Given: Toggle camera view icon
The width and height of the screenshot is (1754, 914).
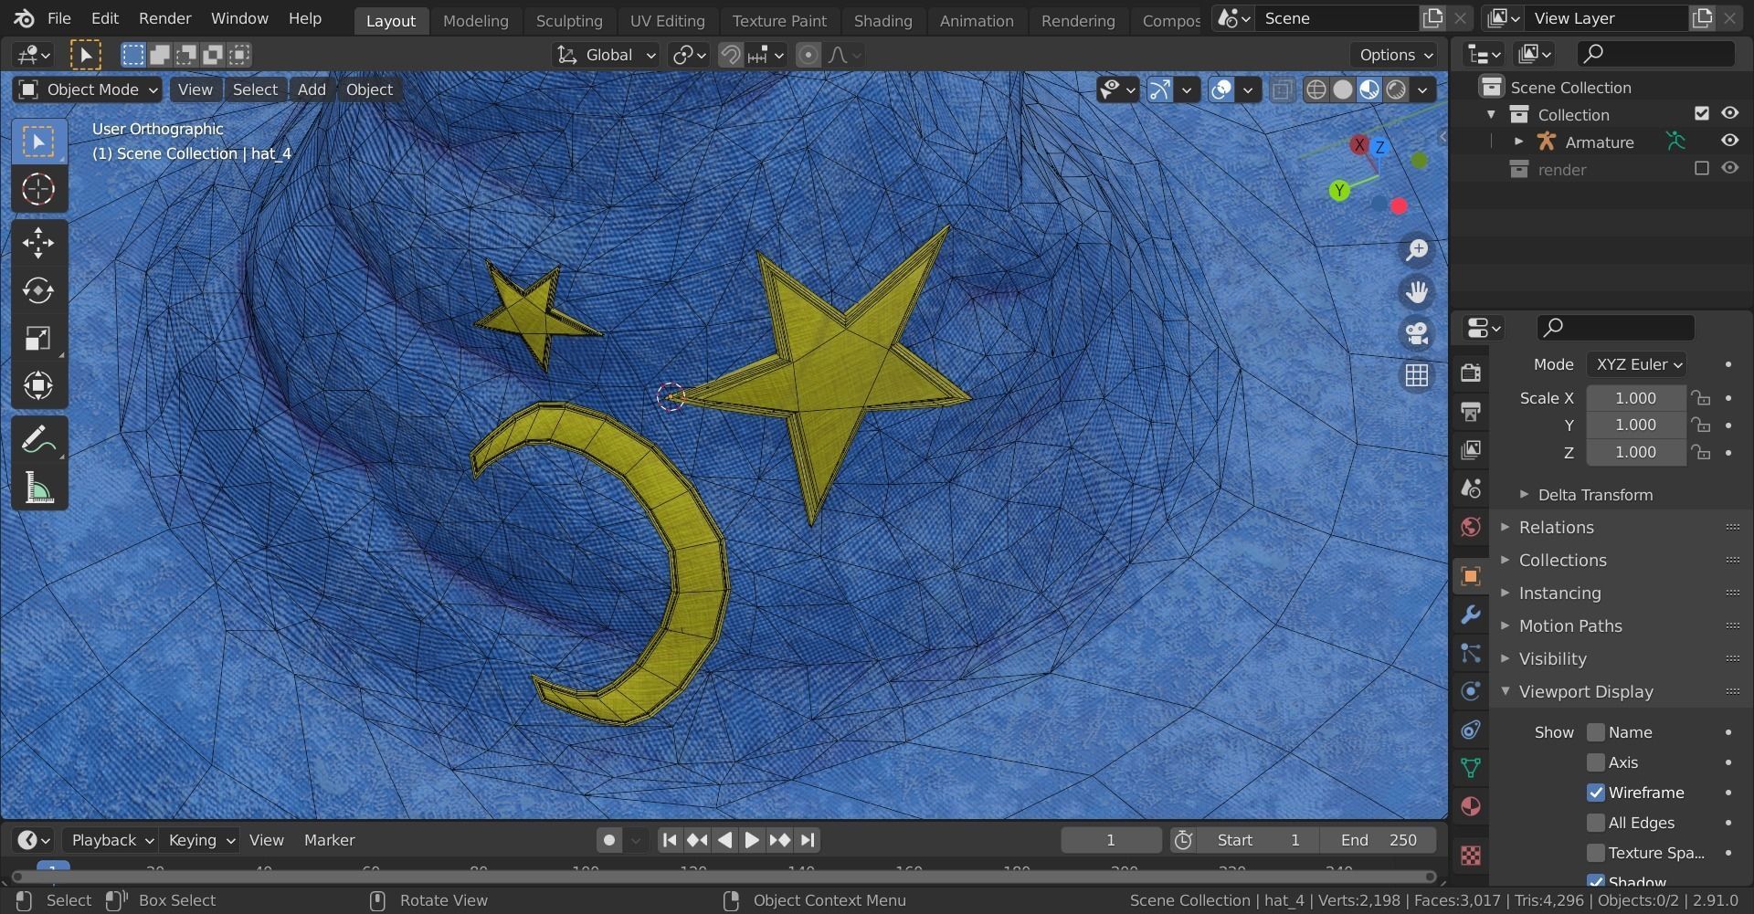Looking at the screenshot, I should tap(1417, 333).
